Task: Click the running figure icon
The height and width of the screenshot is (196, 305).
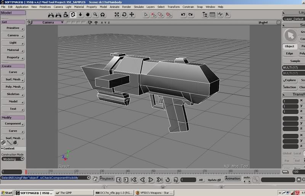Action: click(227, 14)
